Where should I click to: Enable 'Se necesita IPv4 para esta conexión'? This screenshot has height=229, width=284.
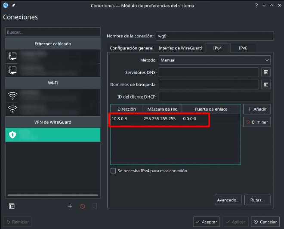pyautogui.click(x=113, y=170)
